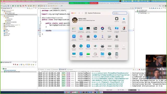167x94 pixels.
Task: Open Family Sharing settings
Action: 124,20
